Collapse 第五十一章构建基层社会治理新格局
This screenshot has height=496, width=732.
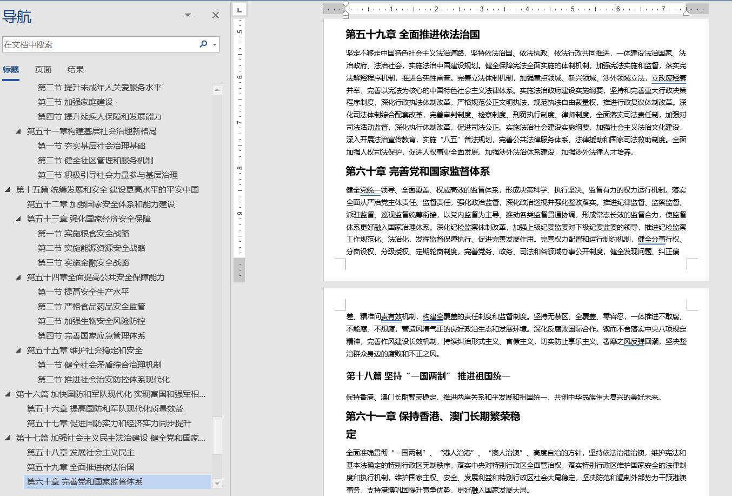(x=18, y=131)
